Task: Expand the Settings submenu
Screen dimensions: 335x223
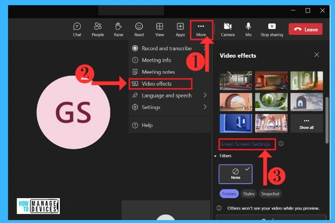Action: 169,107
